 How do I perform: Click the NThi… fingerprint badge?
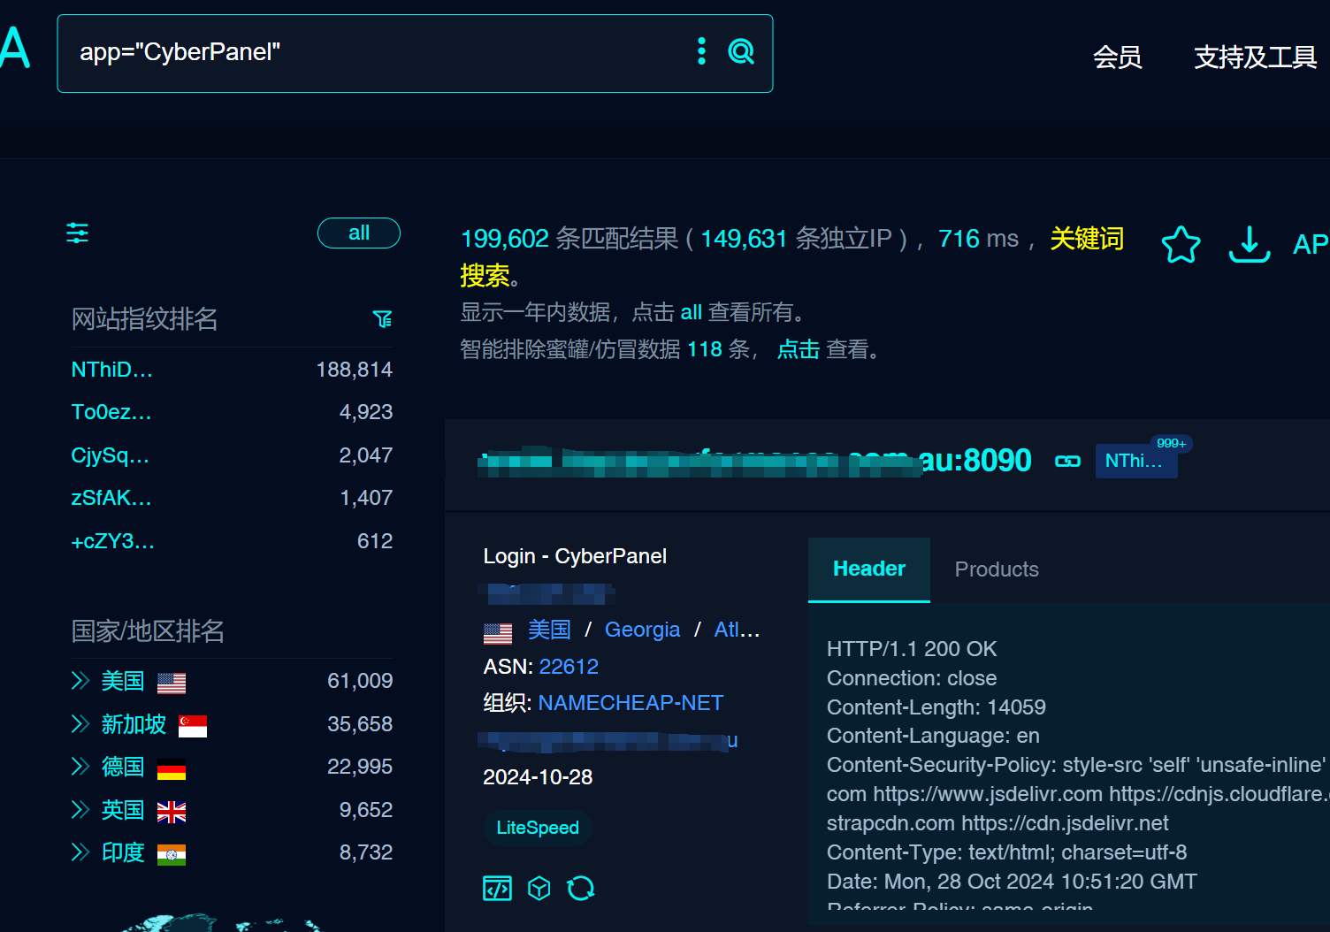click(1135, 461)
